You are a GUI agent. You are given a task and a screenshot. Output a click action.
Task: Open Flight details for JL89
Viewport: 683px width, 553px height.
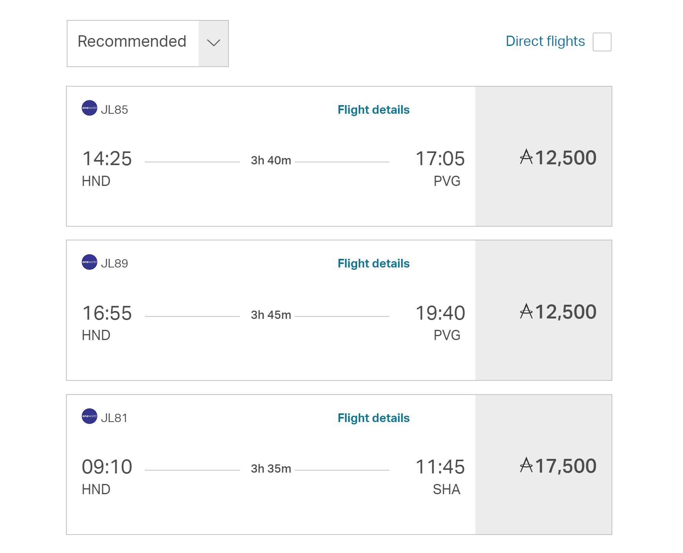pyautogui.click(x=373, y=264)
